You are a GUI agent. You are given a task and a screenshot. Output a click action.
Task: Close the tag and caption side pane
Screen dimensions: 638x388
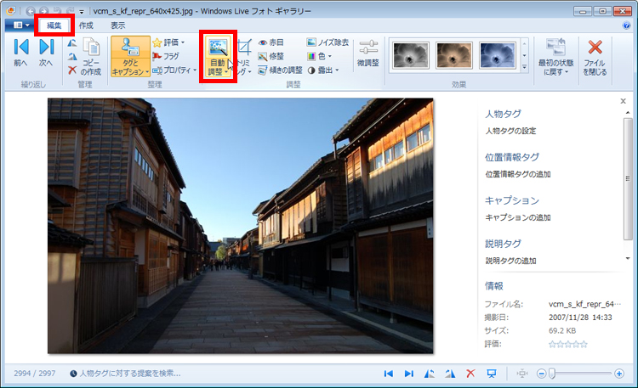click(623, 101)
